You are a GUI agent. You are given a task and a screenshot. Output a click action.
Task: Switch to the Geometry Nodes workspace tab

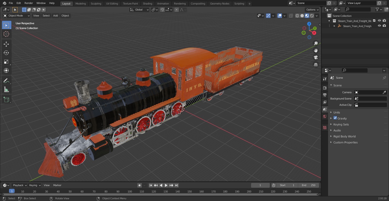220,3
